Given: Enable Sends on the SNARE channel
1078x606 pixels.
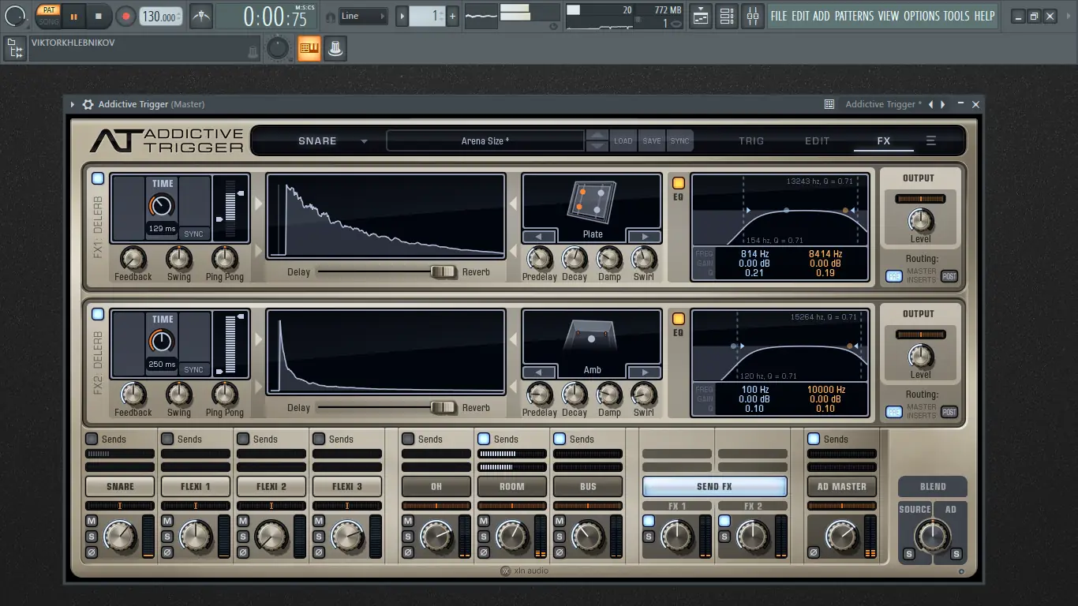Looking at the screenshot, I should 92,439.
